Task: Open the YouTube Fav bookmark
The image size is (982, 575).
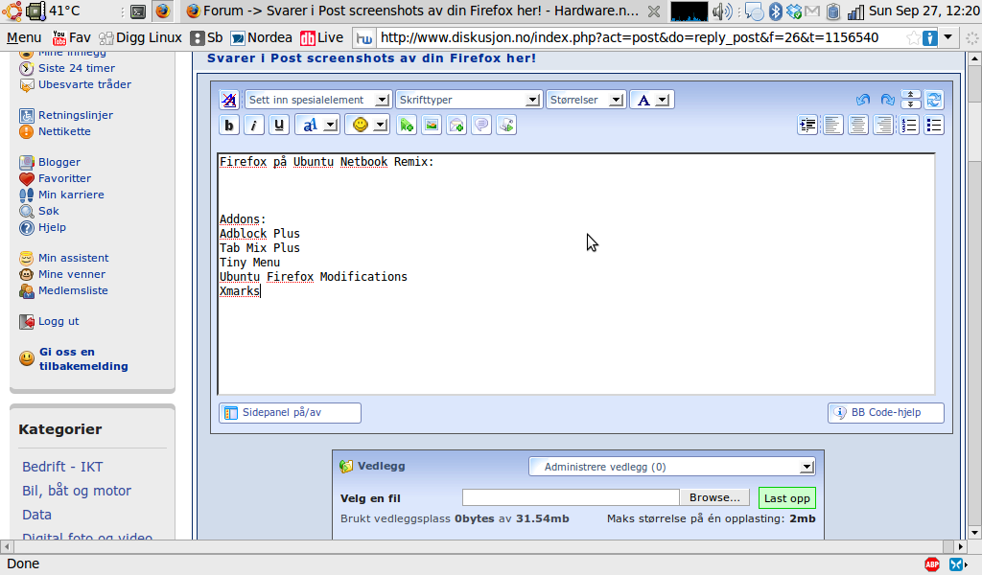Action: (71, 37)
